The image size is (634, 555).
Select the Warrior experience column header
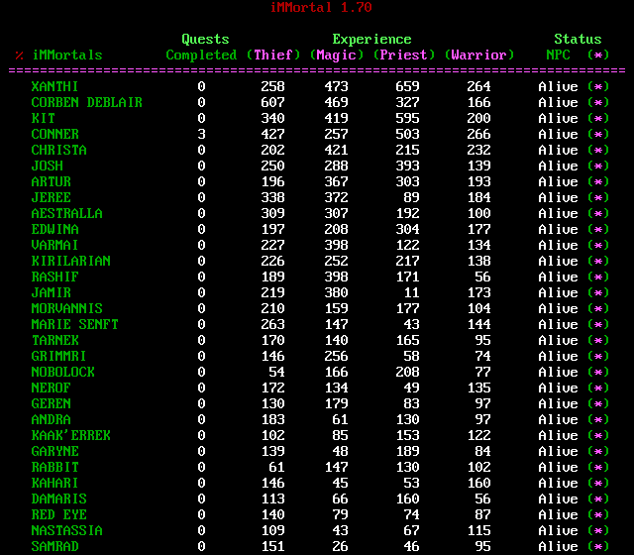click(x=478, y=55)
